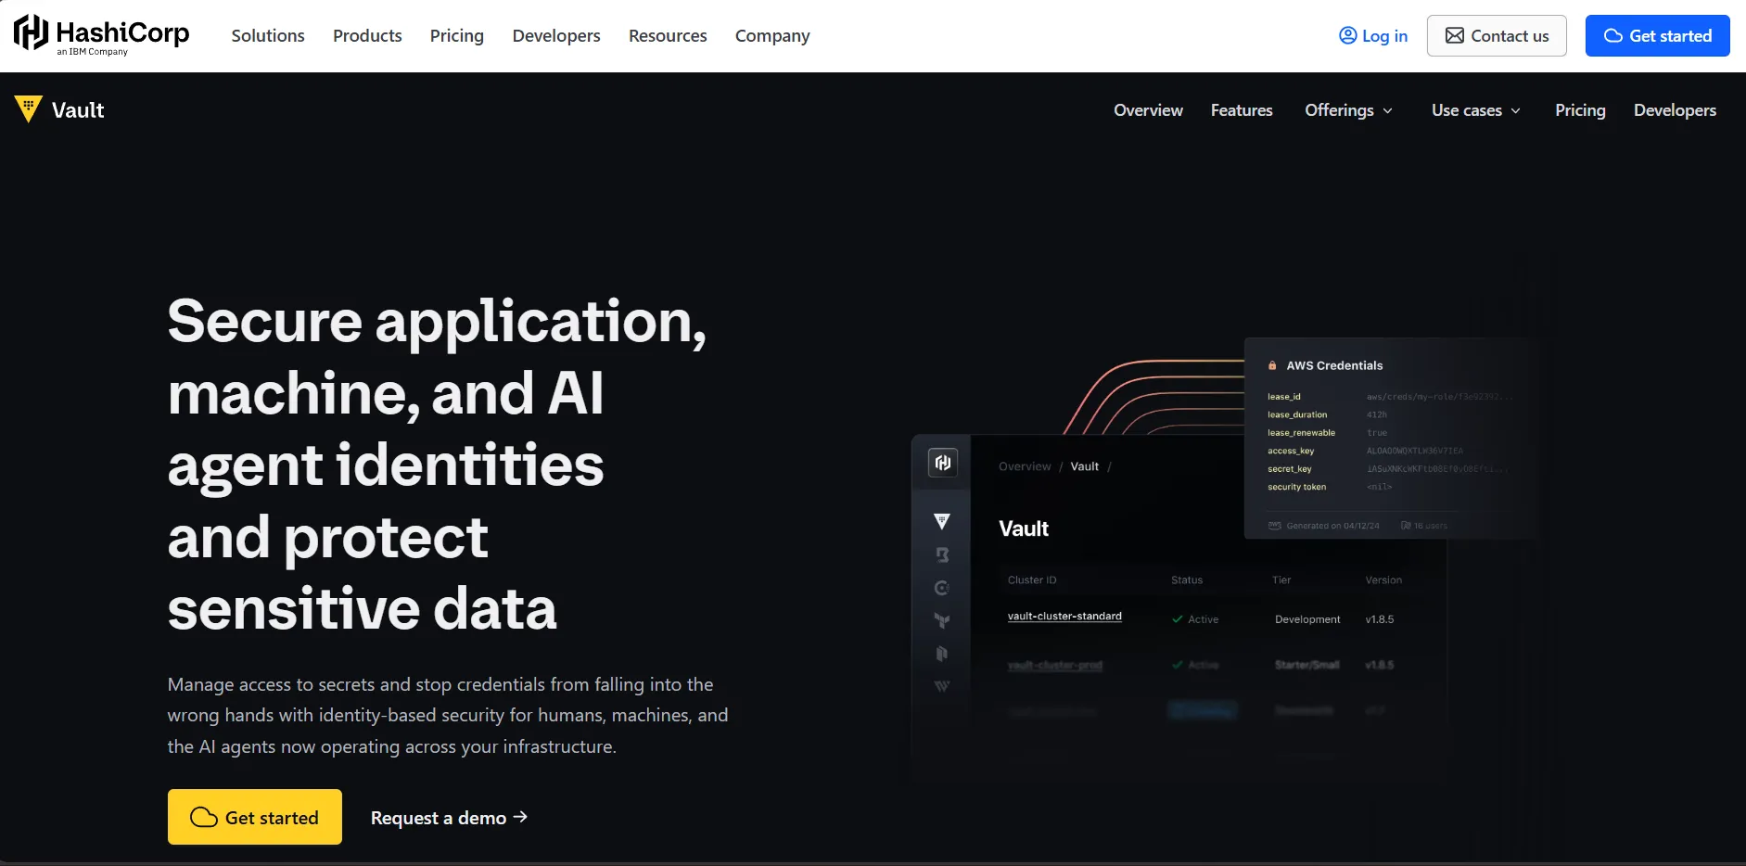Click the blue Get started button
This screenshot has height=866, width=1746.
point(1657,35)
